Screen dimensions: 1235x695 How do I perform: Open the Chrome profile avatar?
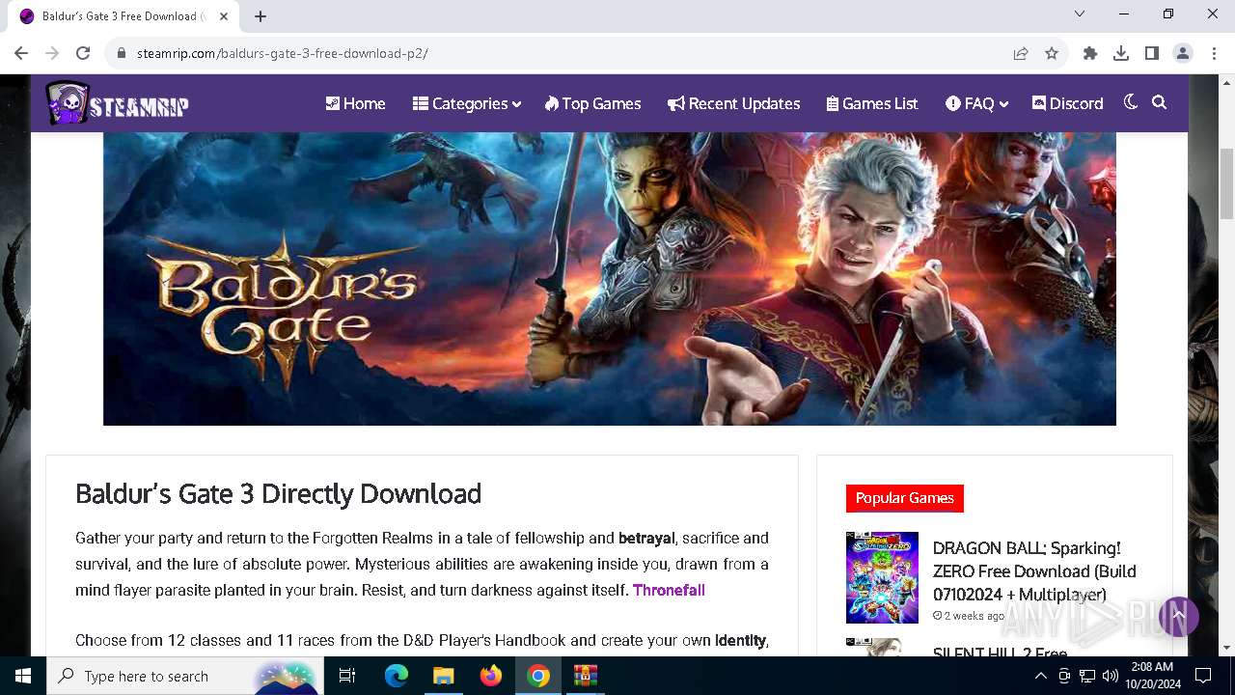coord(1183,53)
